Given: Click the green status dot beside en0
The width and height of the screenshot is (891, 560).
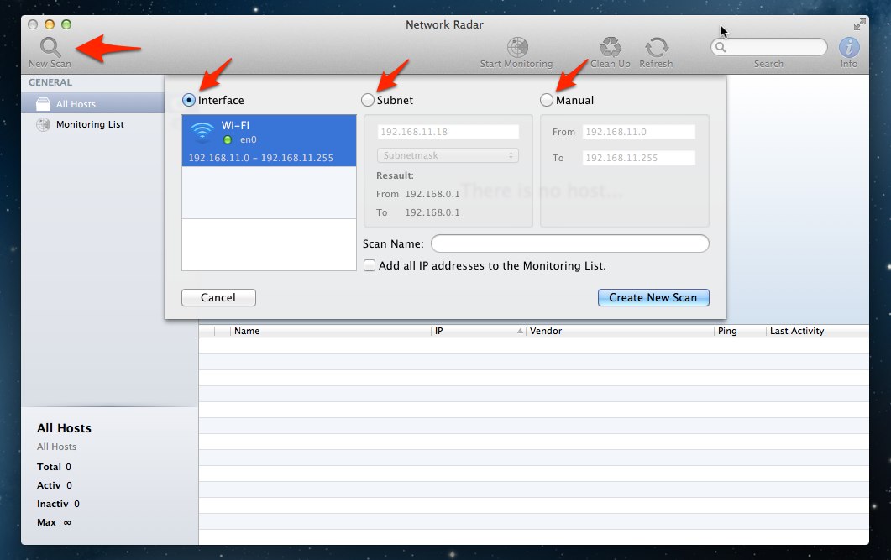Looking at the screenshot, I should [228, 139].
